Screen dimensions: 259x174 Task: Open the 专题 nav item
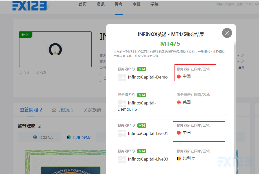pyautogui.click(x=136, y=4)
